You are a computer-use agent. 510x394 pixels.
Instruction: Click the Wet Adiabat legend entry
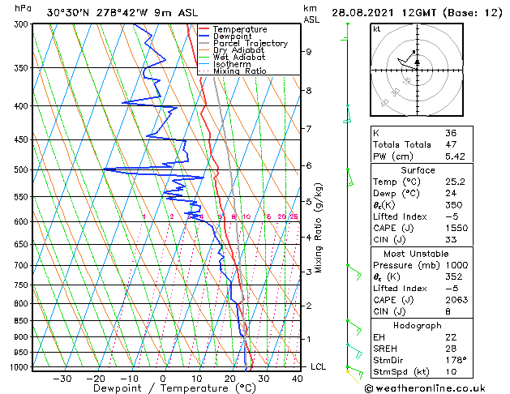click(x=232, y=58)
